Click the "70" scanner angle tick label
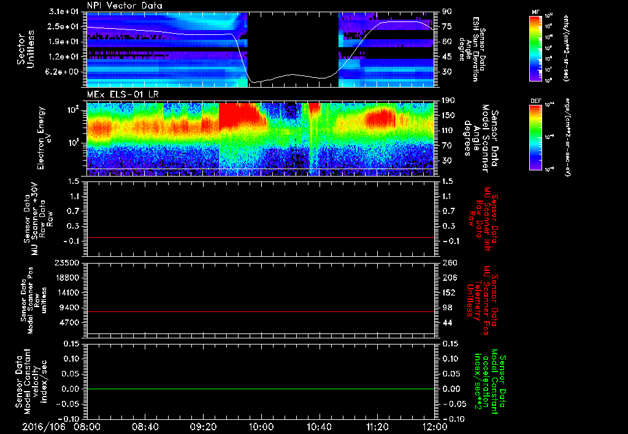Viewport: 628px width, 434px height. pyautogui.click(x=447, y=146)
